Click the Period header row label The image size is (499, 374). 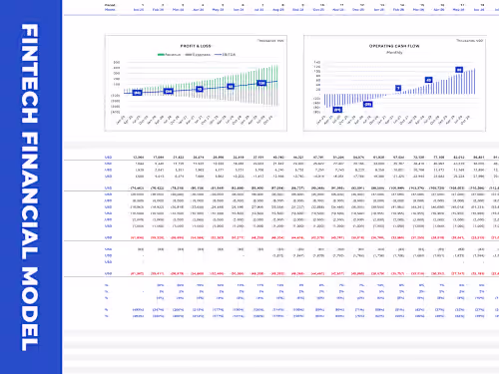(x=110, y=5)
